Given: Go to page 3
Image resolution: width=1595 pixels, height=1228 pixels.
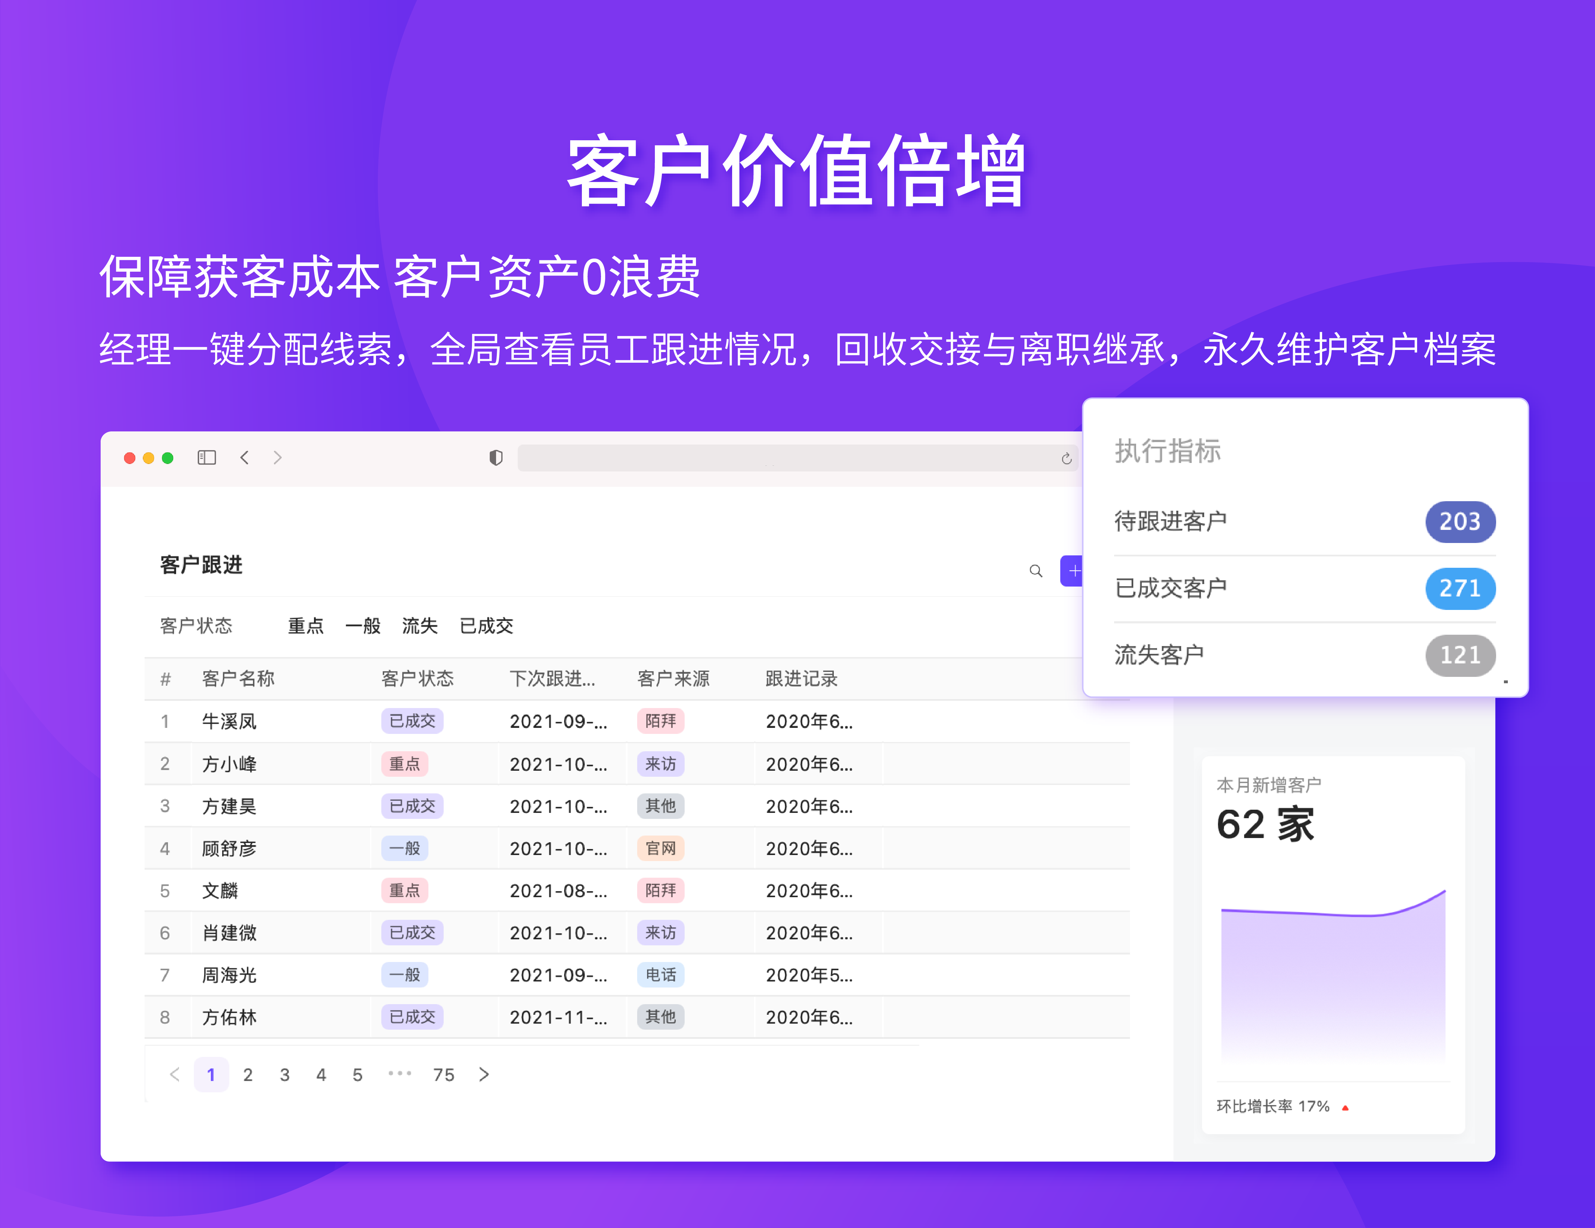Looking at the screenshot, I should point(285,1075).
